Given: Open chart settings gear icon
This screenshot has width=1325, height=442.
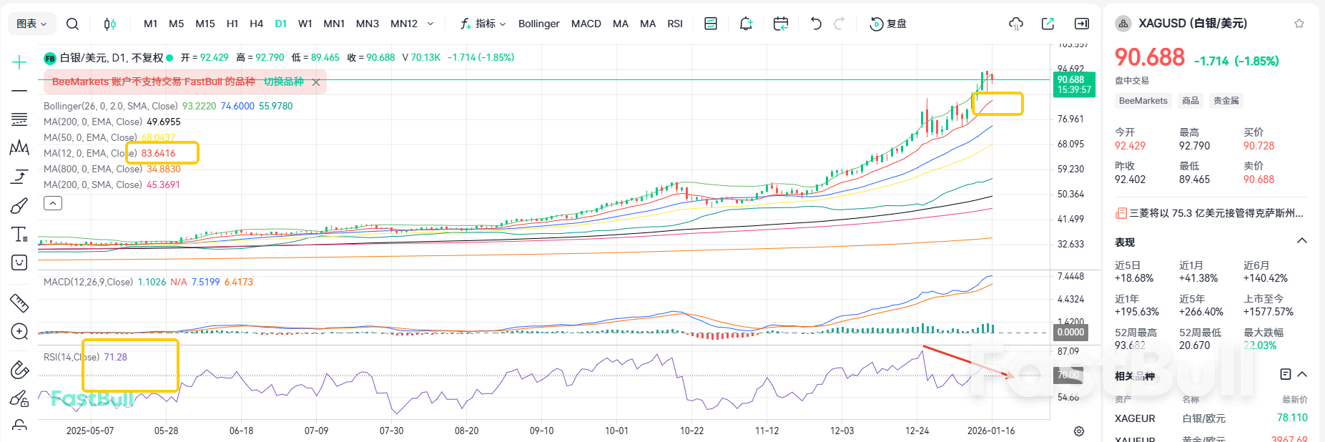Looking at the screenshot, I should [1079, 431].
